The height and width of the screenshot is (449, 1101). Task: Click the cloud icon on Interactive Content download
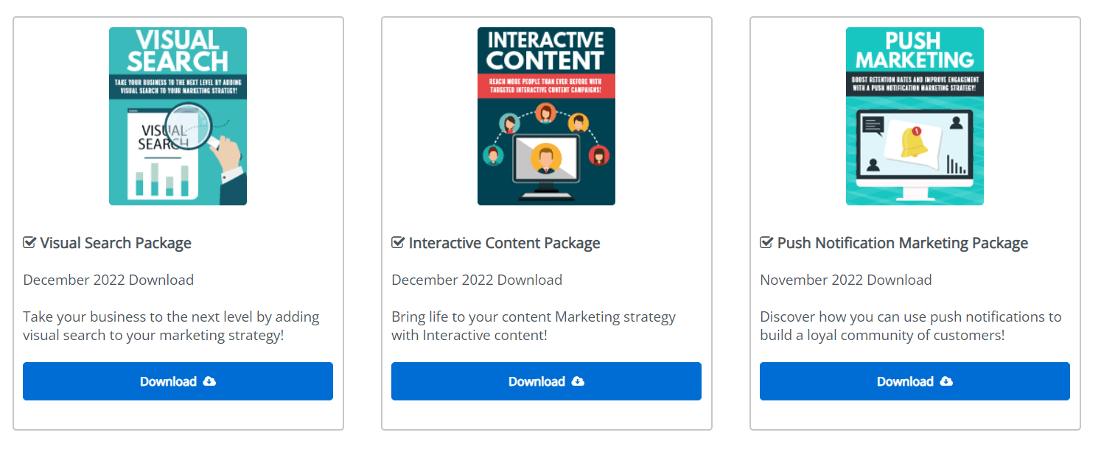coord(578,381)
